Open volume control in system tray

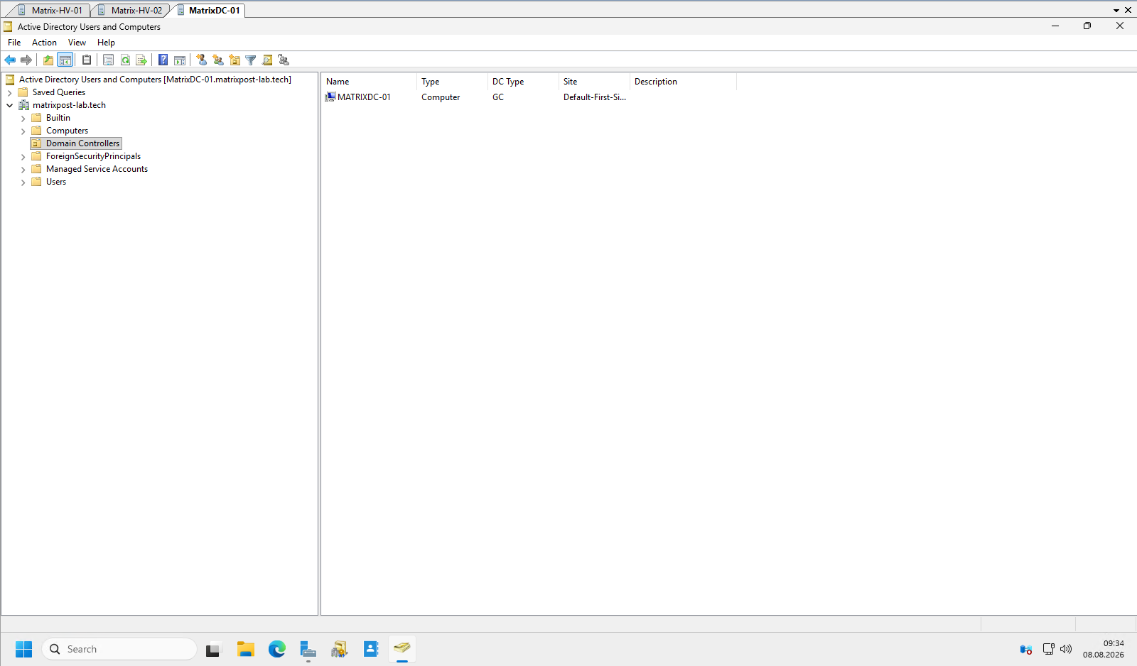[x=1066, y=649]
